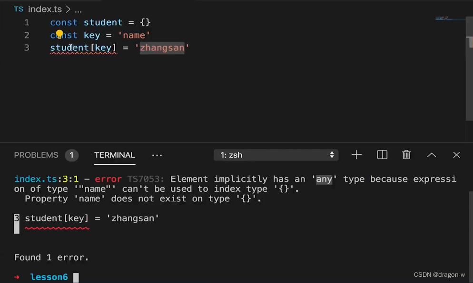473x283 pixels.
Task: Place cursor on 'student' in line 1
Action: (103, 23)
